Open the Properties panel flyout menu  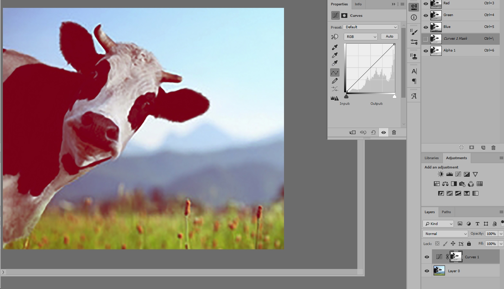[402, 4]
